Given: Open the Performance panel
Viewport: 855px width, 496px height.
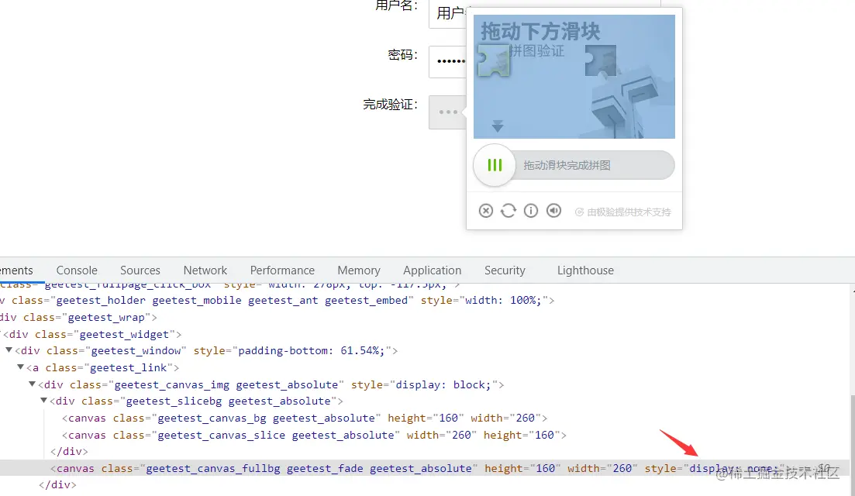Looking at the screenshot, I should click(282, 270).
